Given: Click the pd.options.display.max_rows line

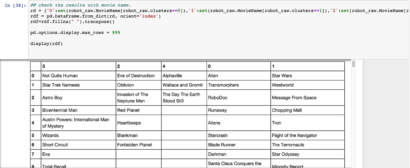Looking at the screenshot, I should point(75,33).
